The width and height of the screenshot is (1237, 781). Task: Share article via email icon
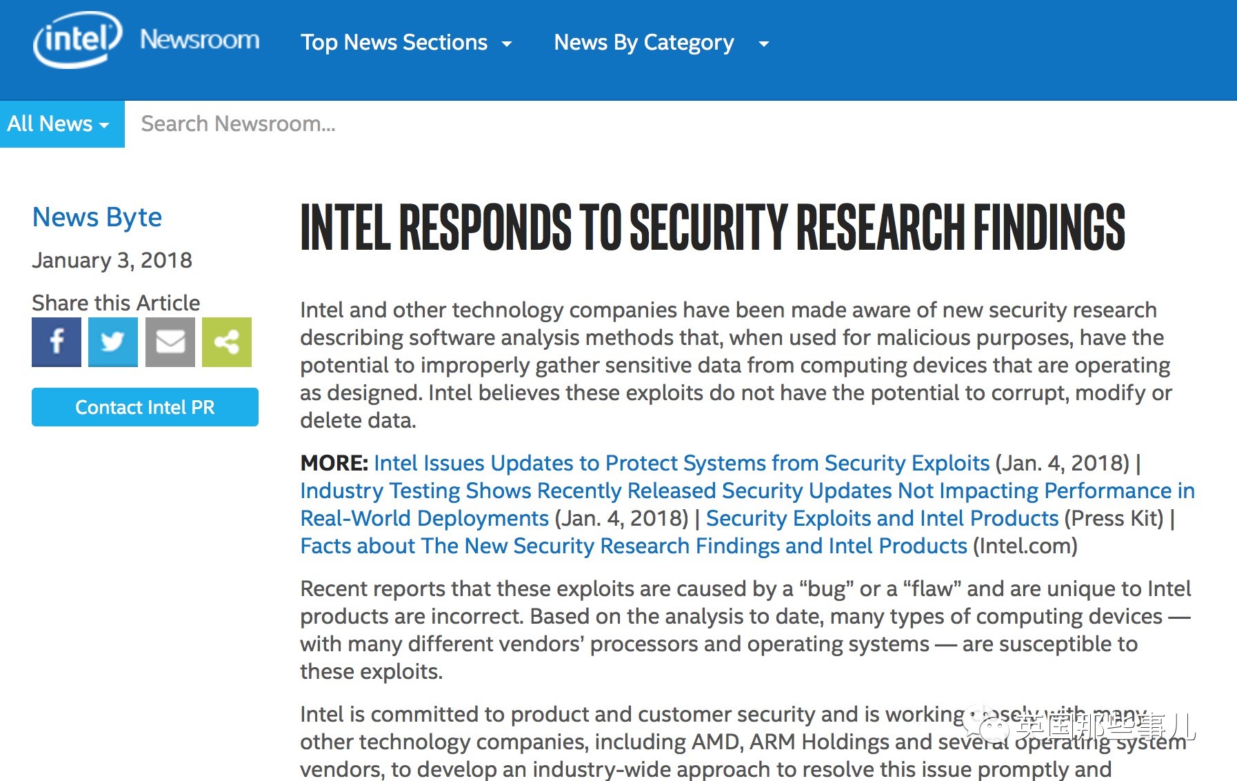tap(170, 342)
